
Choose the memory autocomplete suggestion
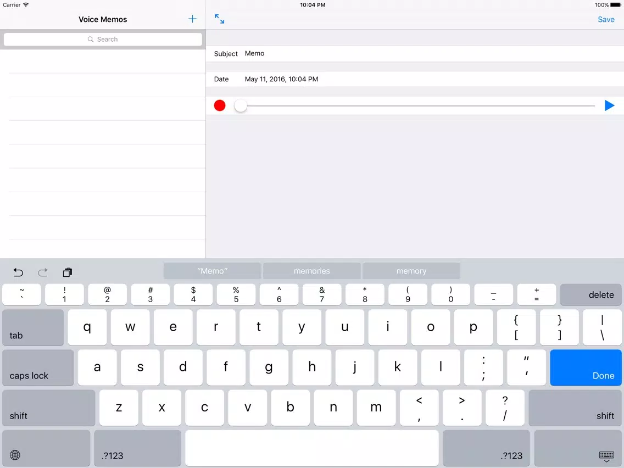pyautogui.click(x=411, y=271)
